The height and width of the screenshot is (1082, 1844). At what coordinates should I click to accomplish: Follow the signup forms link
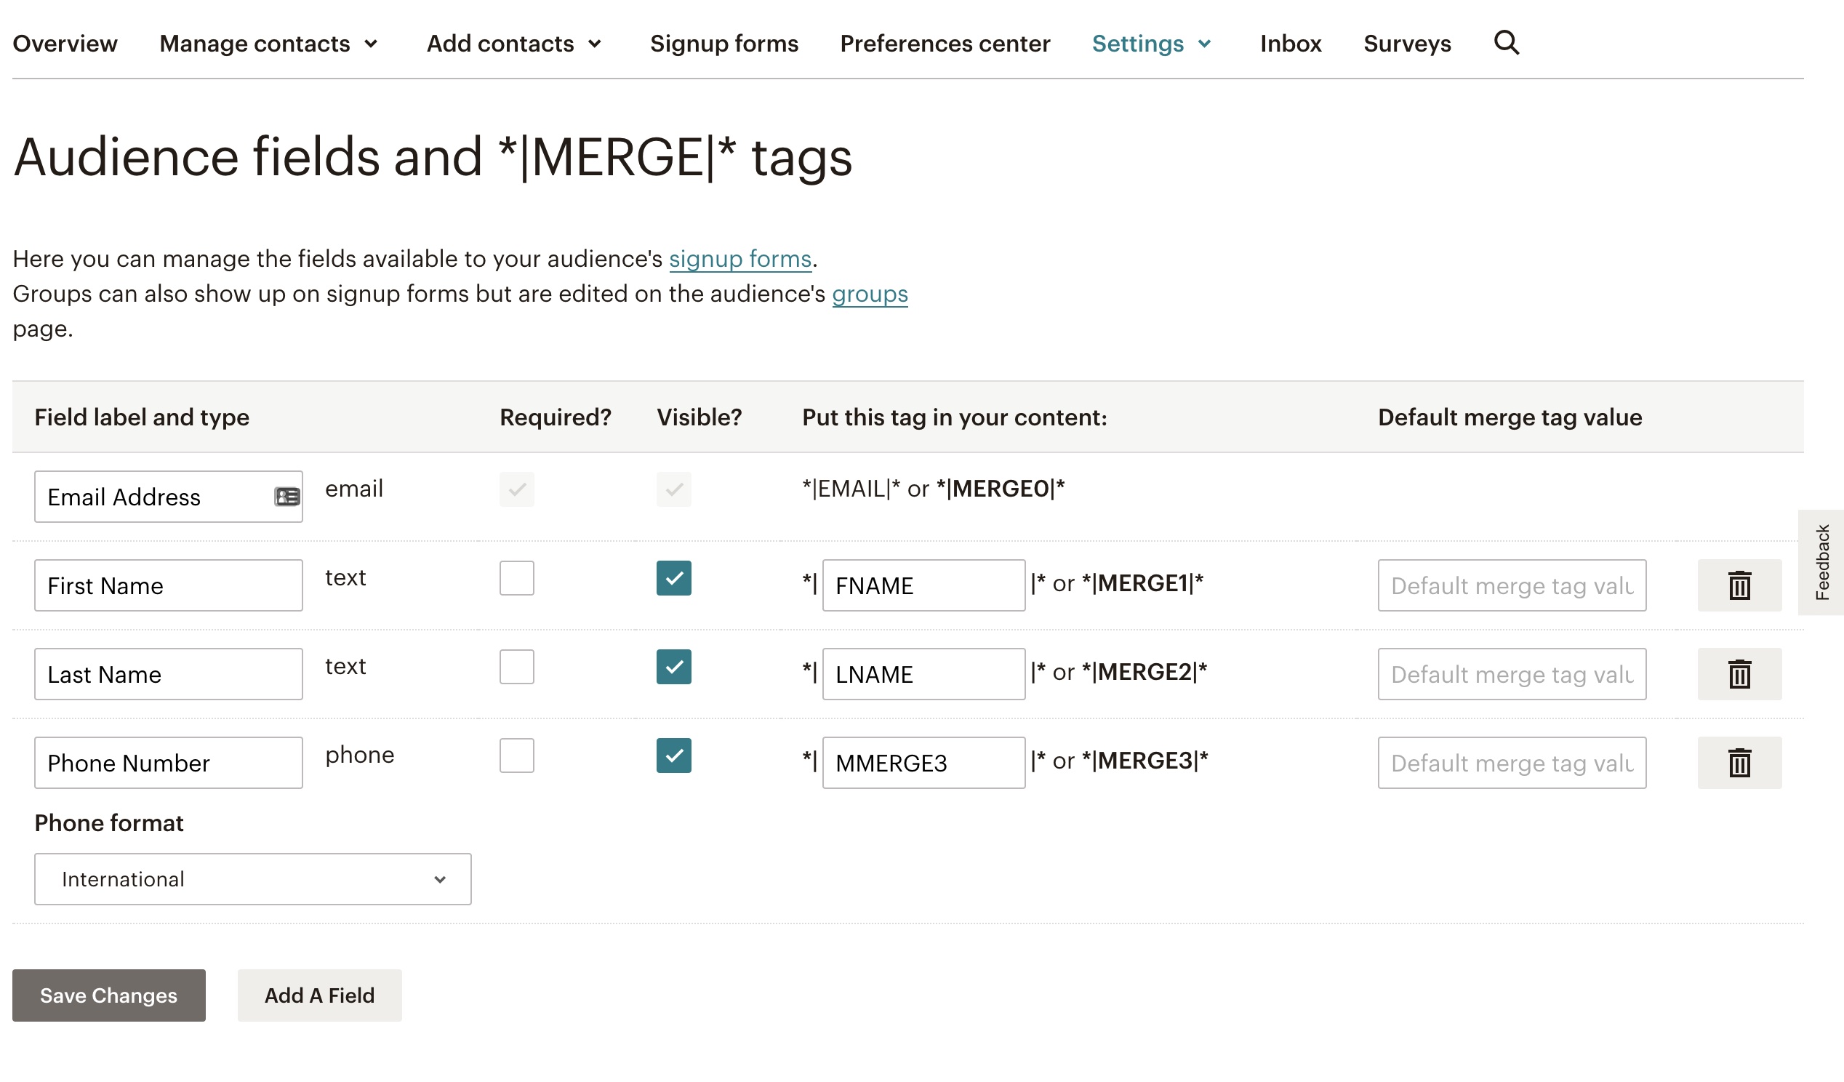pyautogui.click(x=739, y=259)
